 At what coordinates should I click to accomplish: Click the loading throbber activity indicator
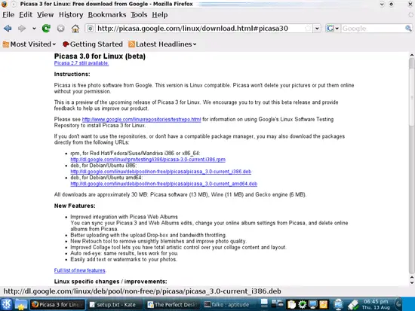[x=410, y=15]
